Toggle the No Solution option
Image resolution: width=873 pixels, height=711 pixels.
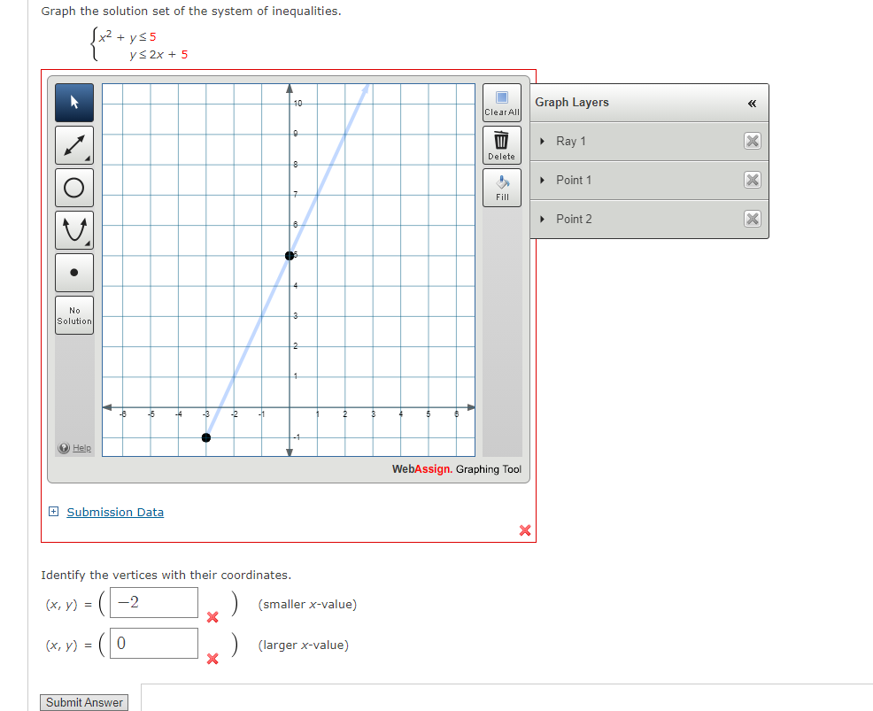tap(73, 315)
